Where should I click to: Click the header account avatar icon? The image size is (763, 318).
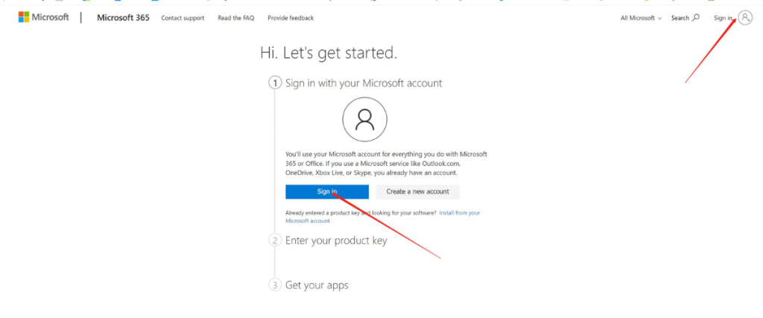(744, 18)
